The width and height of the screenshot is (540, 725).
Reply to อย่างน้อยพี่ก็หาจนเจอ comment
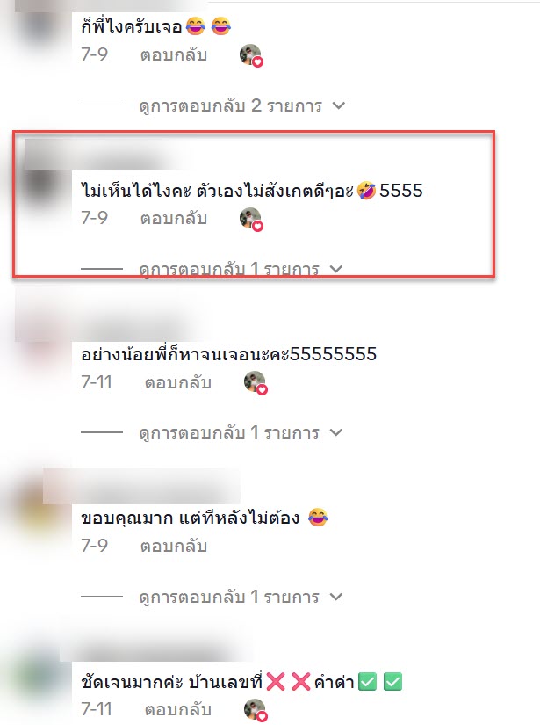pyautogui.click(x=178, y=383)
